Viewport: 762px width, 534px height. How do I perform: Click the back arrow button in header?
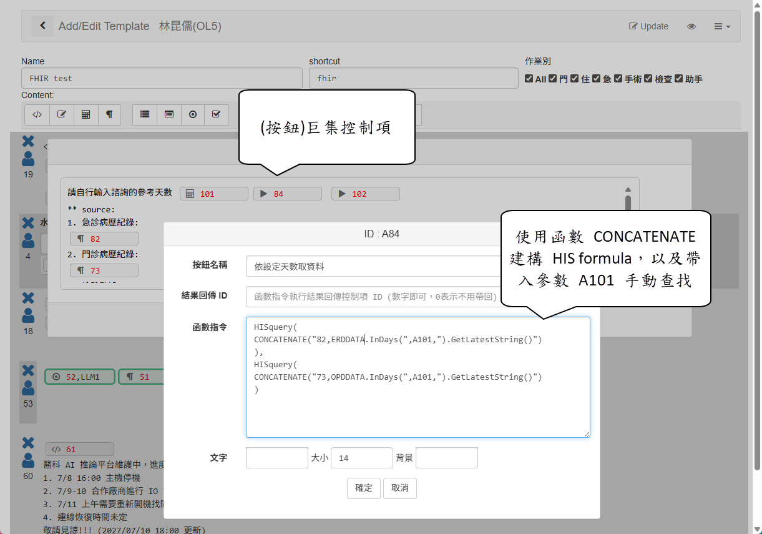[x=42, y=26]
